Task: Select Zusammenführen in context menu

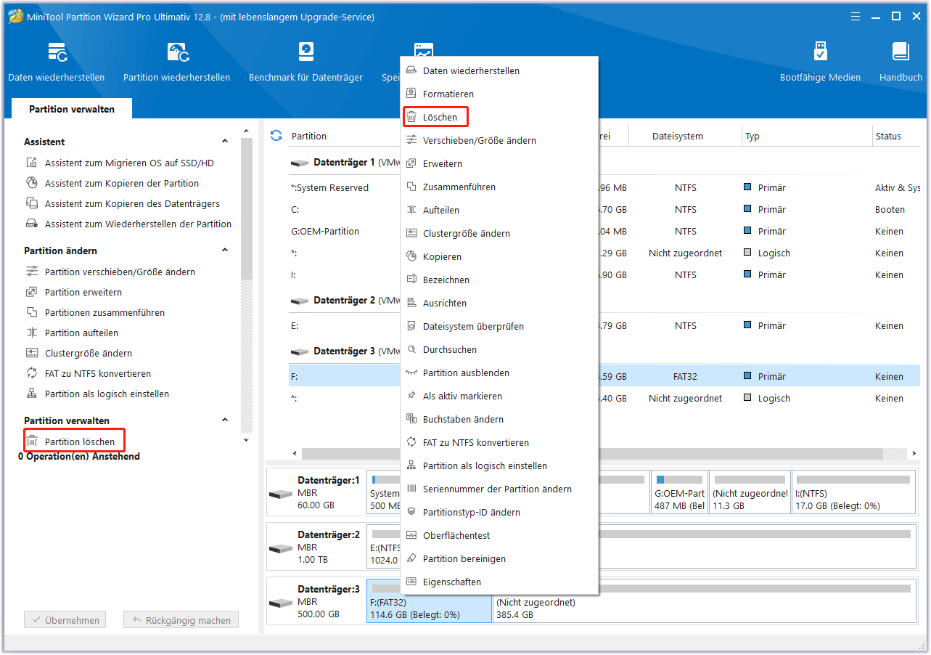Action: tap(499, 187)
